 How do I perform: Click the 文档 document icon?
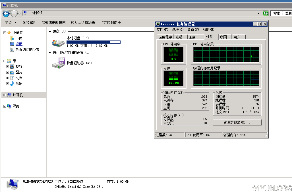coord(12,78)
